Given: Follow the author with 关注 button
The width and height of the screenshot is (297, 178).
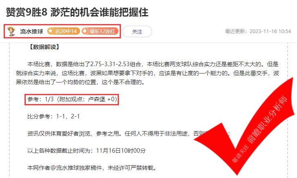Looking at the screenshot, I should (x=137, y=31).
